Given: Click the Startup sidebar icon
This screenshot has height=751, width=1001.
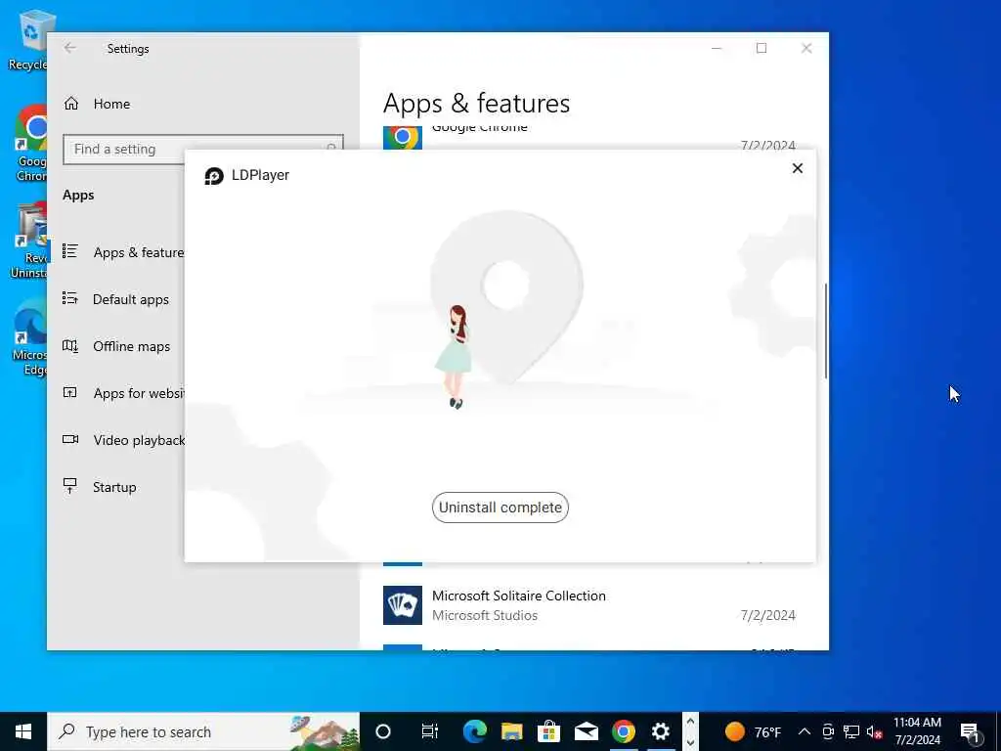Looking at the screenshot, I should pos(70,486).
